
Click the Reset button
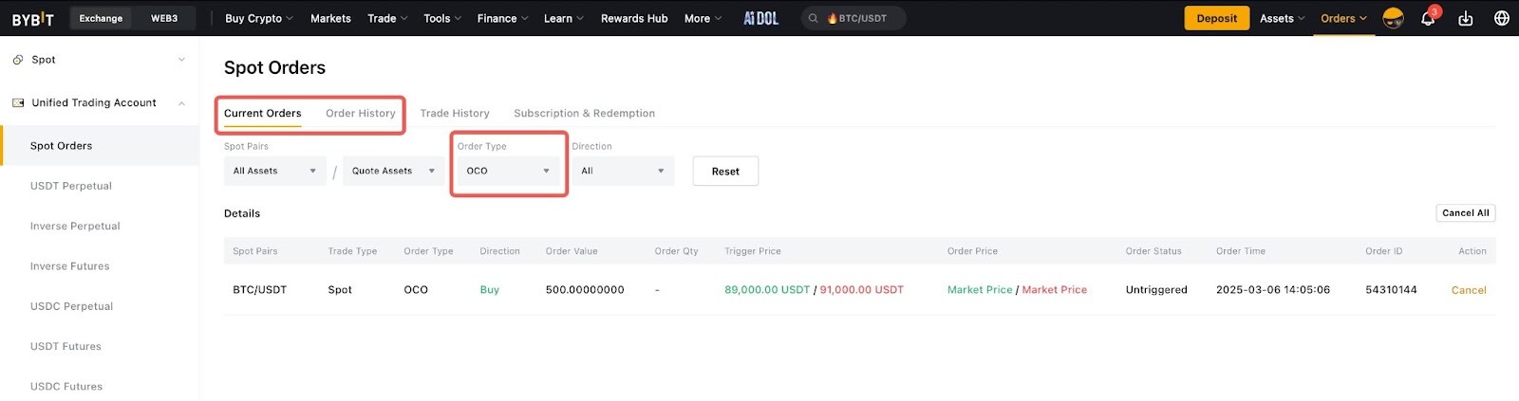(725, 172)
